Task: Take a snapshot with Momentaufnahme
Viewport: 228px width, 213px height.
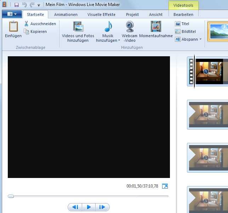Action: click(x=156, y=27)
